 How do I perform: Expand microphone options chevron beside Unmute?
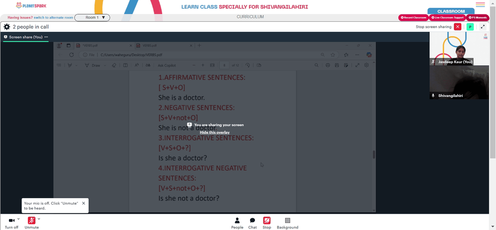pos(39,219)
